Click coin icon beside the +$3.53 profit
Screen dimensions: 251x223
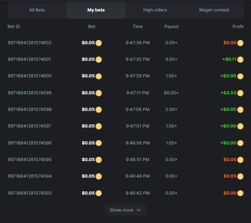tap(240, 93)
